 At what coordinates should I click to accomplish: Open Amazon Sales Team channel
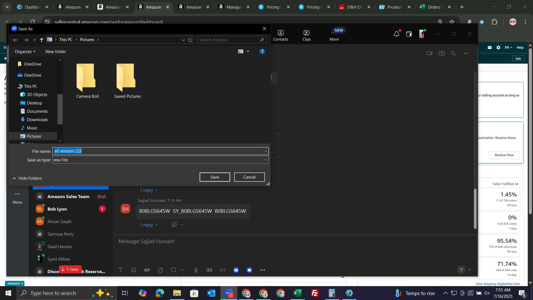click(x=71, y=196)
